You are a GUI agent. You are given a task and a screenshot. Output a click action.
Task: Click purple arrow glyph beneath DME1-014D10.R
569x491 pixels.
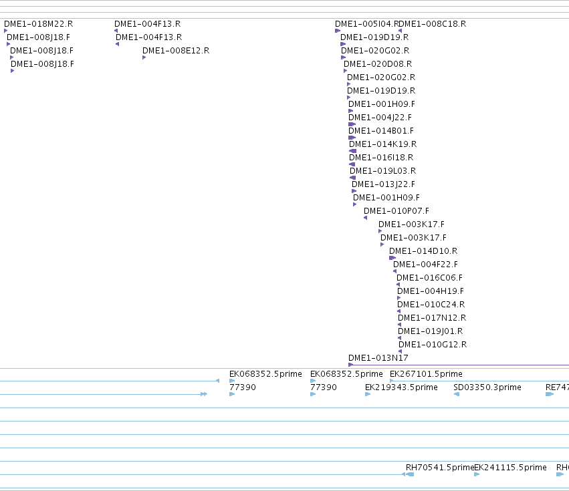pos(392,258)
